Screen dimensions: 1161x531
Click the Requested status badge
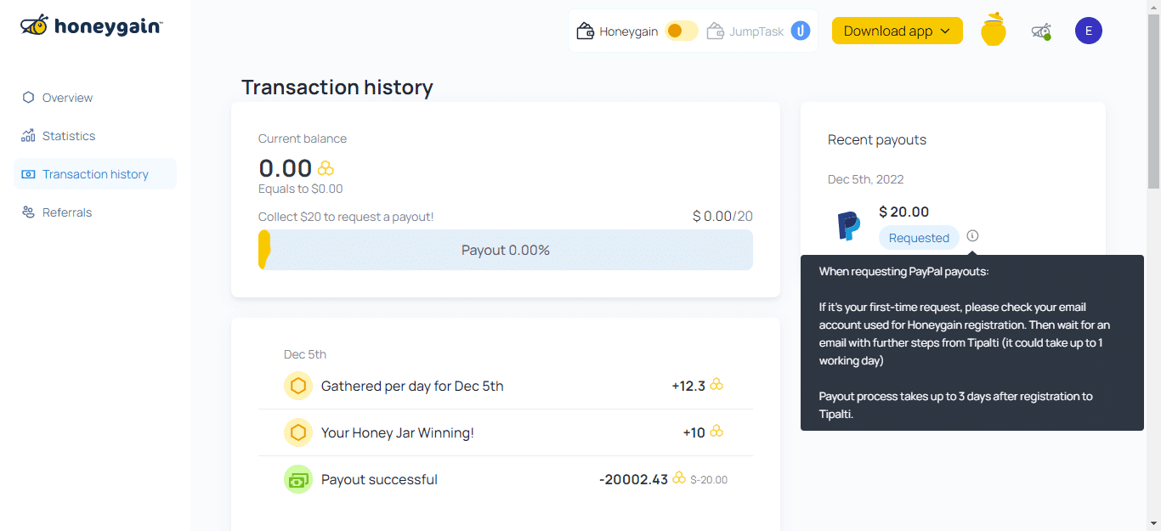click(x=919, y=238)
